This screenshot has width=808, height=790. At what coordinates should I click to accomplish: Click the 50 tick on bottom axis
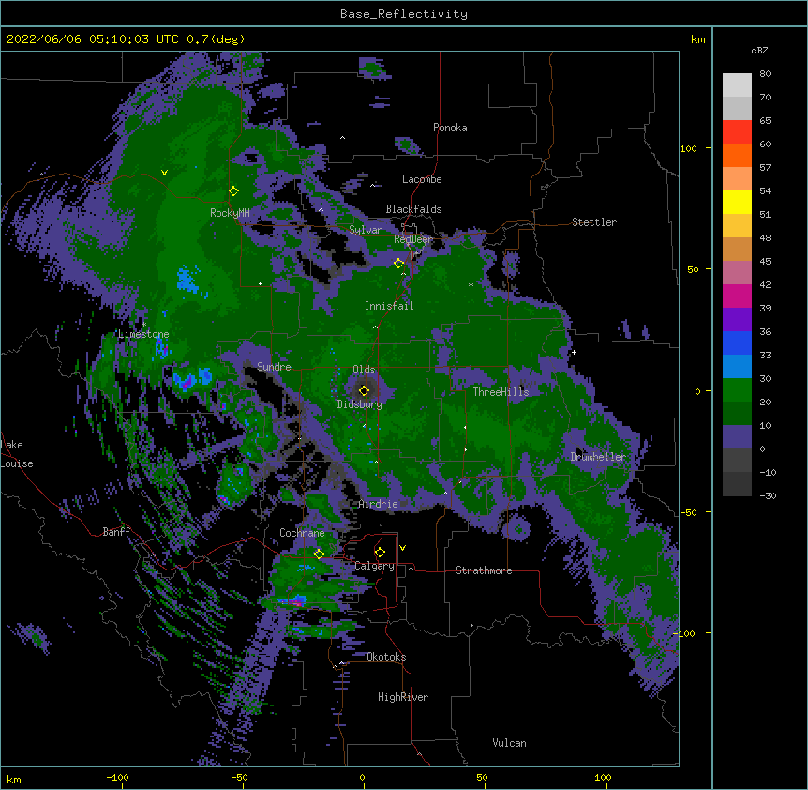482,777
